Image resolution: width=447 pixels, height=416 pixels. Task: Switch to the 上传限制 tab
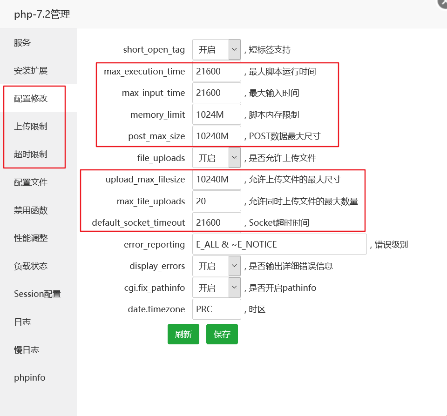coord(38,126)
